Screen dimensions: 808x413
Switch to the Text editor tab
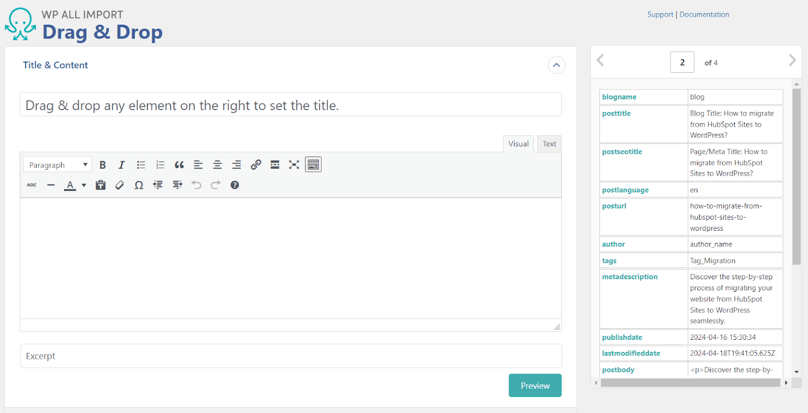click(549, 144)
